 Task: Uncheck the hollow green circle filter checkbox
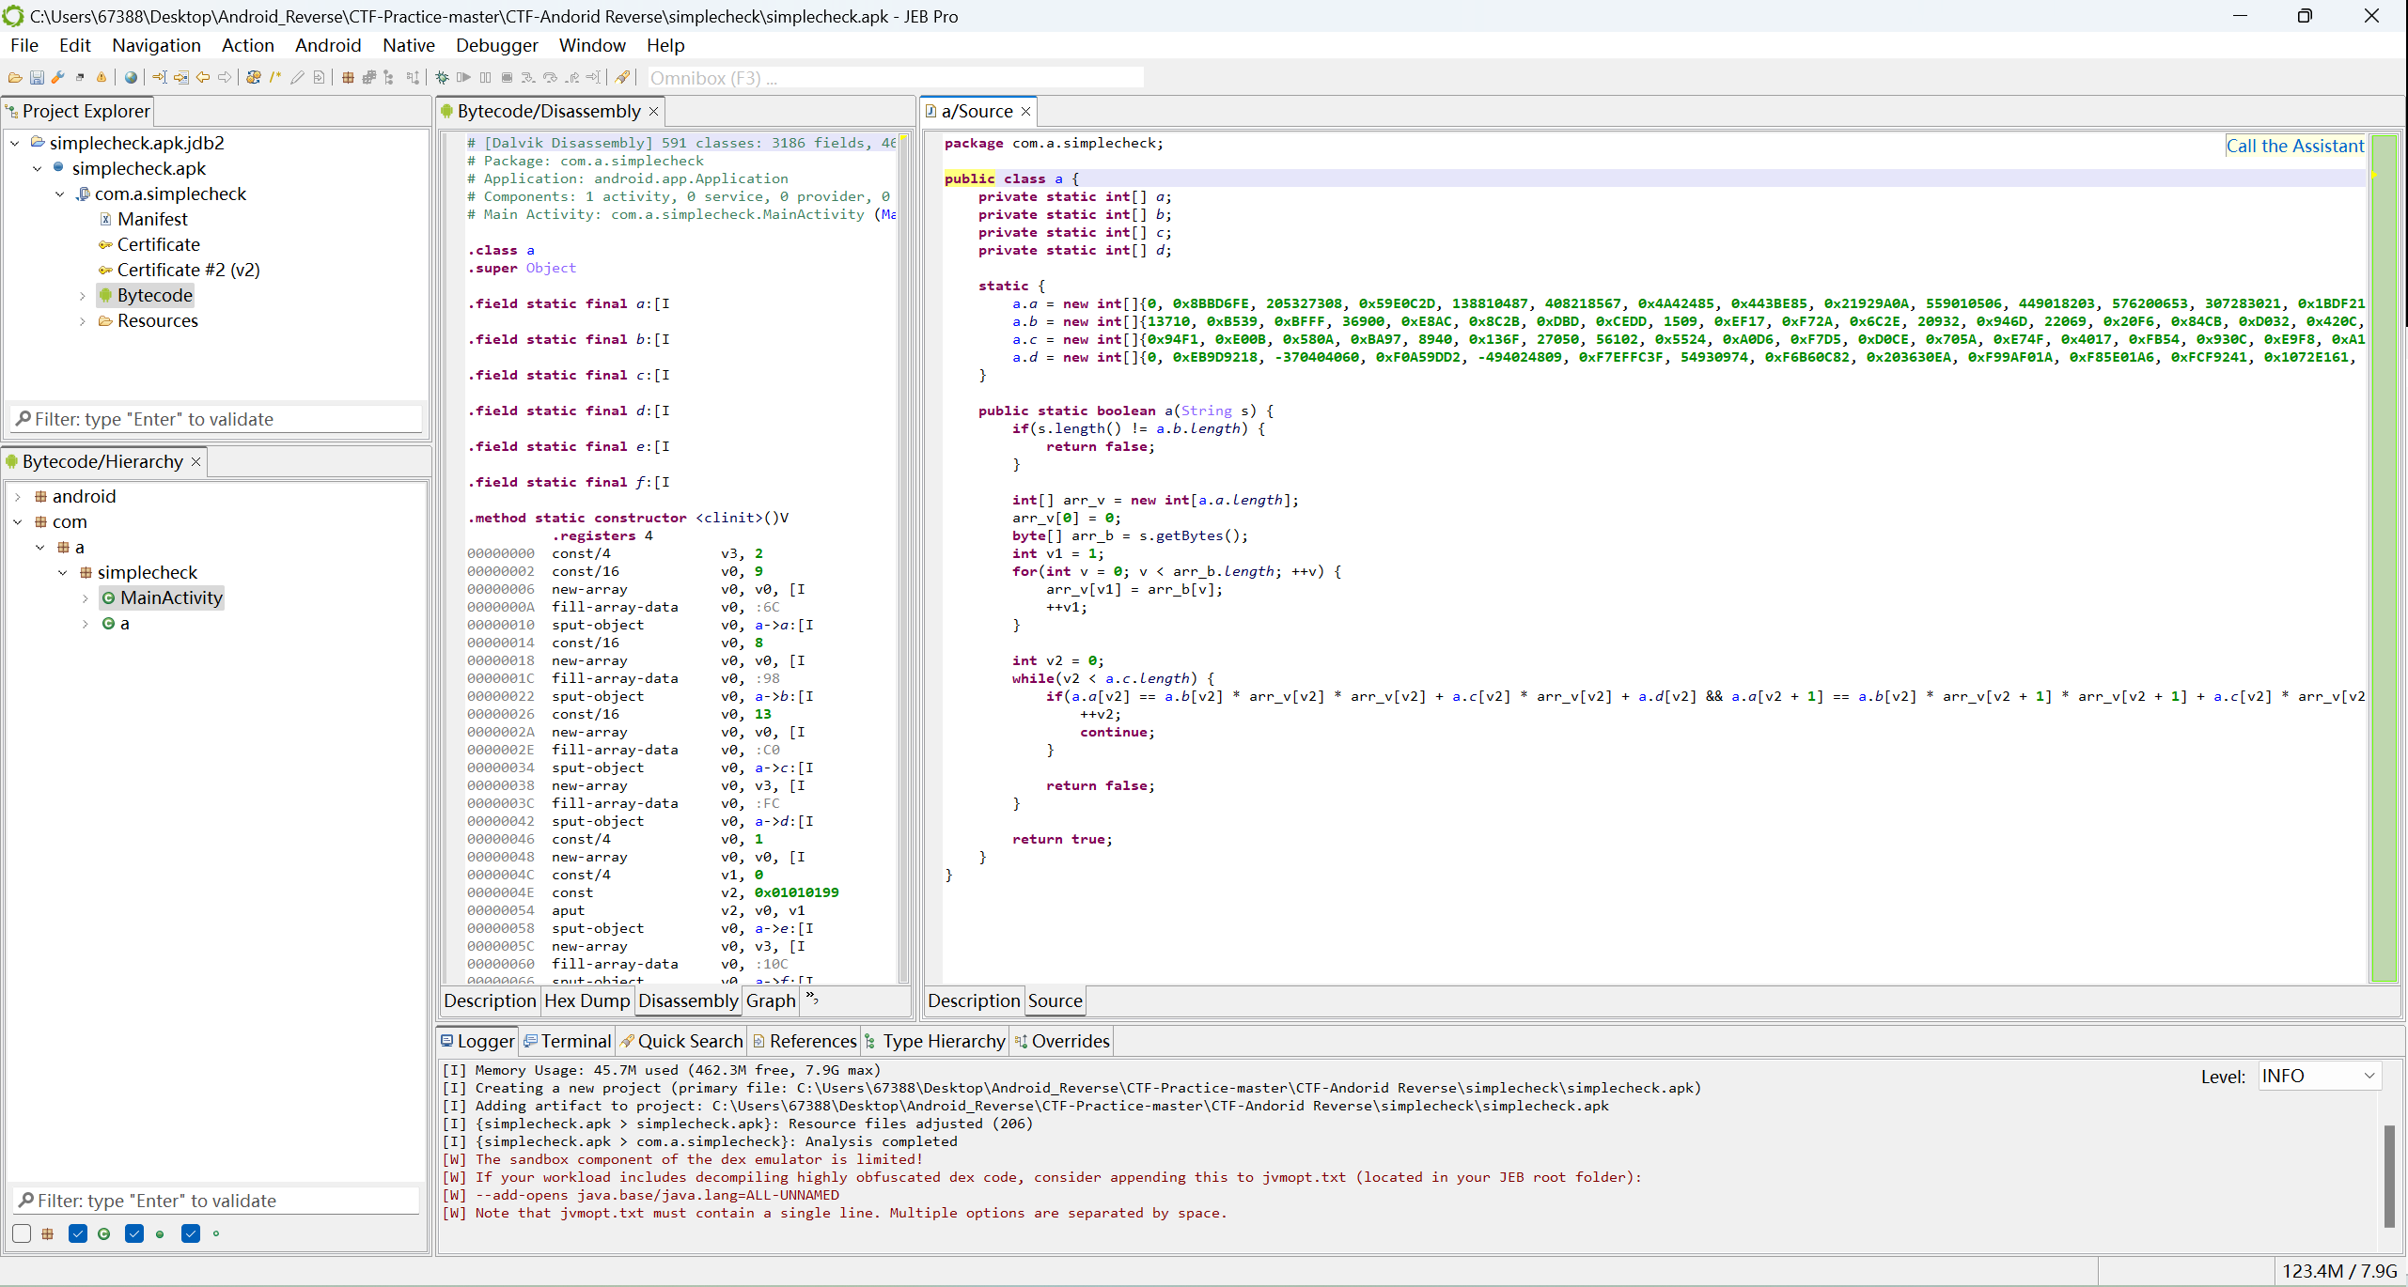pos(191,1233)
